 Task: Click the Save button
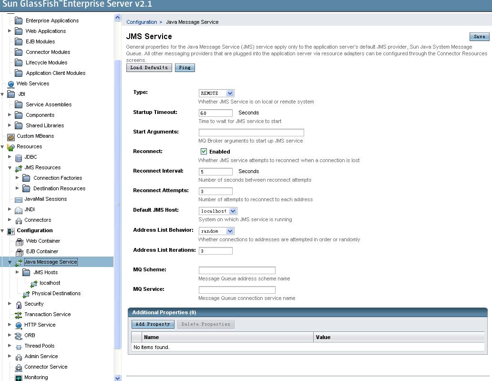click(x=479, y=37)
